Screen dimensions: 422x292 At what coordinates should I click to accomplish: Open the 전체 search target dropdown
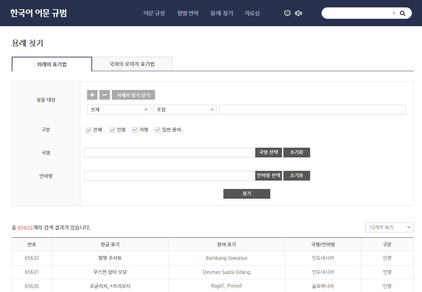pyautogui.click(x=119, y=110)
